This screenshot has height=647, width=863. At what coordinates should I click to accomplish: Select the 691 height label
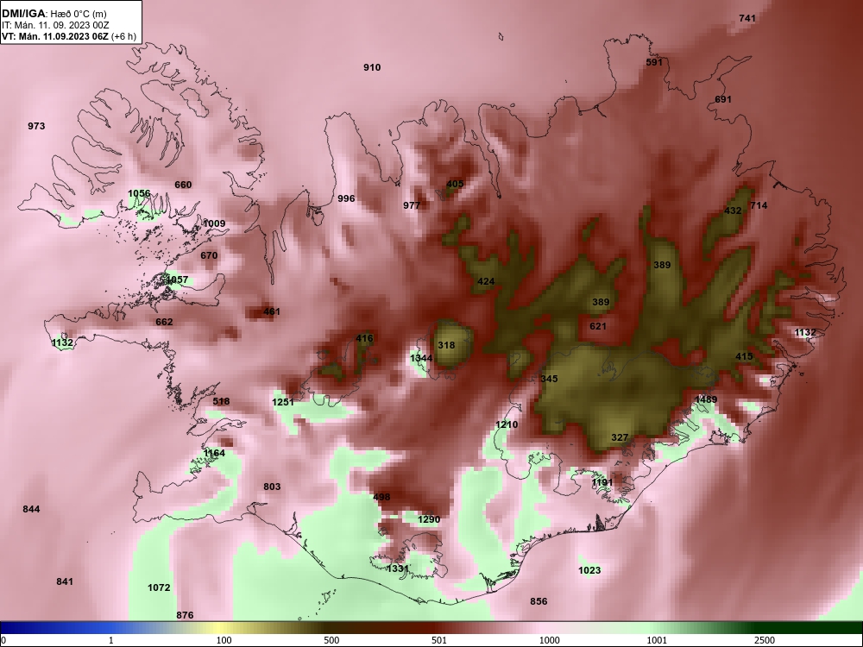(722, 99)
